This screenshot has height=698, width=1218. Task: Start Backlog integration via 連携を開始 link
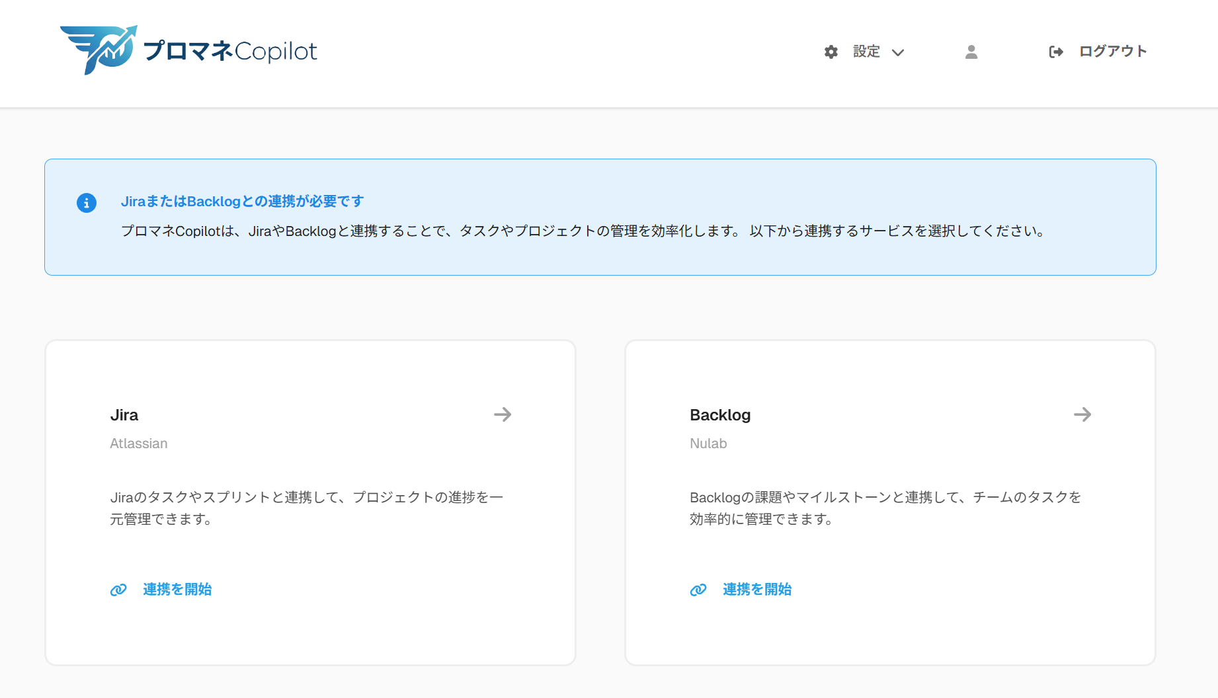pyautogui.click(x=756, y=589)
